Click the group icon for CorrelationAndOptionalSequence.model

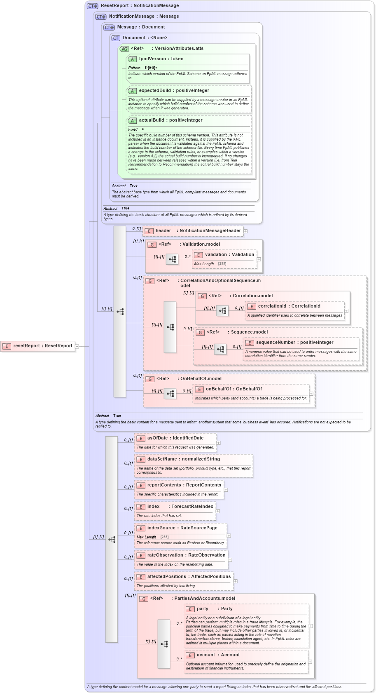[150, 281]
